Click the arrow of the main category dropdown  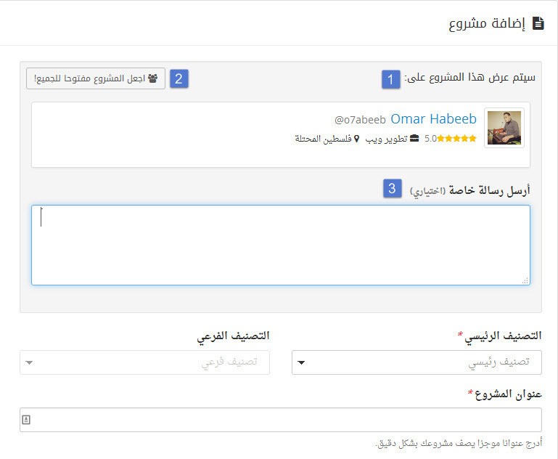pyautogui.click(x=302, y=362)
